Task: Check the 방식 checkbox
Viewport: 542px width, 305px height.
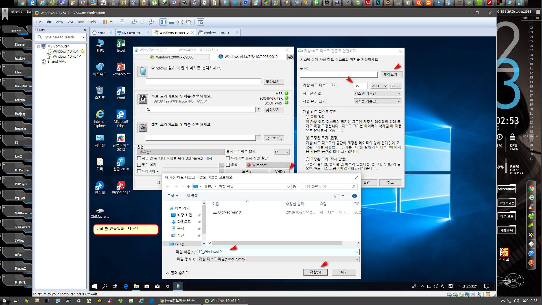Action: point(228,165)
